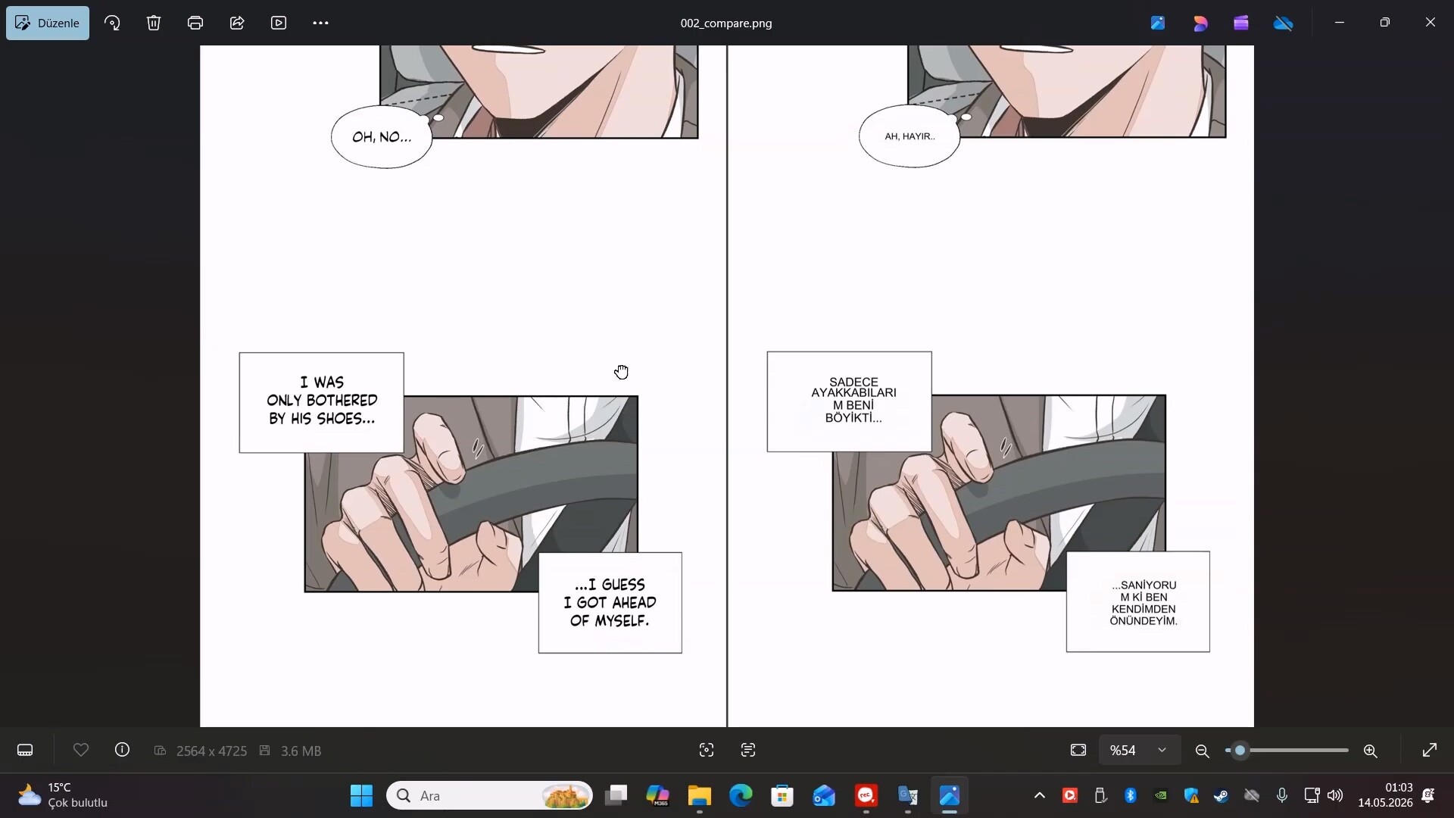The image size is (1454, 818).
Task: Open the USB safely remove tray icon
Action: pyautogui.click(x=1100, y=795)
